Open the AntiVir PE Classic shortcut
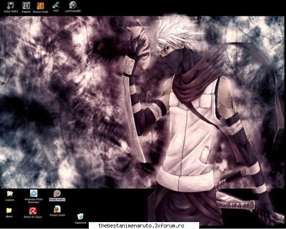Screen dimensions: 286x229 coord(33,213)
